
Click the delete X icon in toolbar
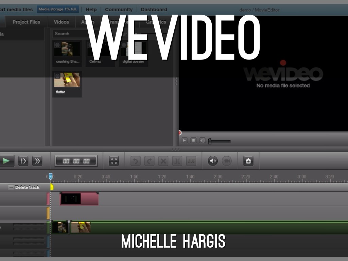[x=163, y=161]
